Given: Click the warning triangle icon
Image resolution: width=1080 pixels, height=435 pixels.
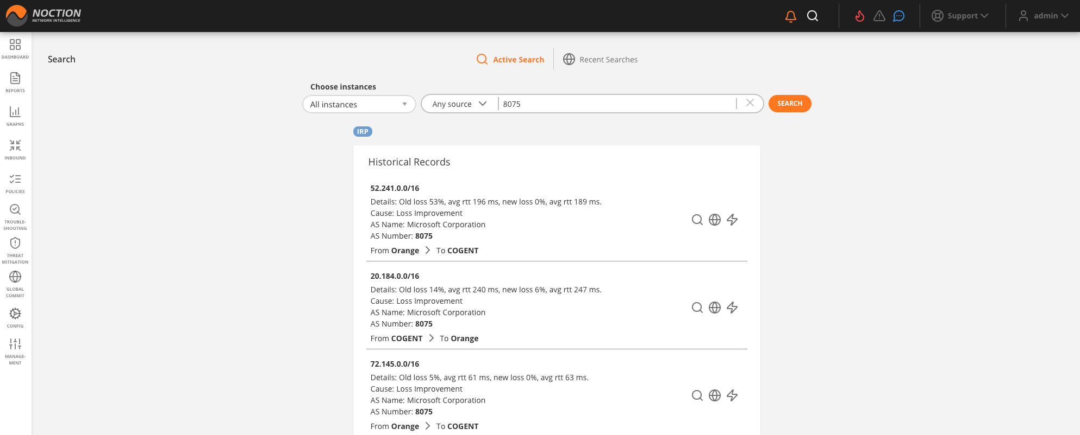Looking at the screenshot, I should pos(879,16).
